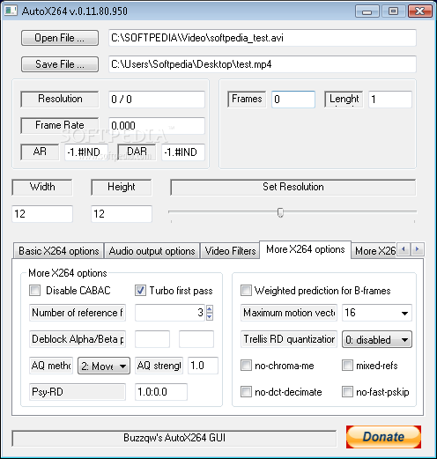Viewport: 437px width, 459px height.
Task: Click the height value field showing 12
Action: pos(122,214)
